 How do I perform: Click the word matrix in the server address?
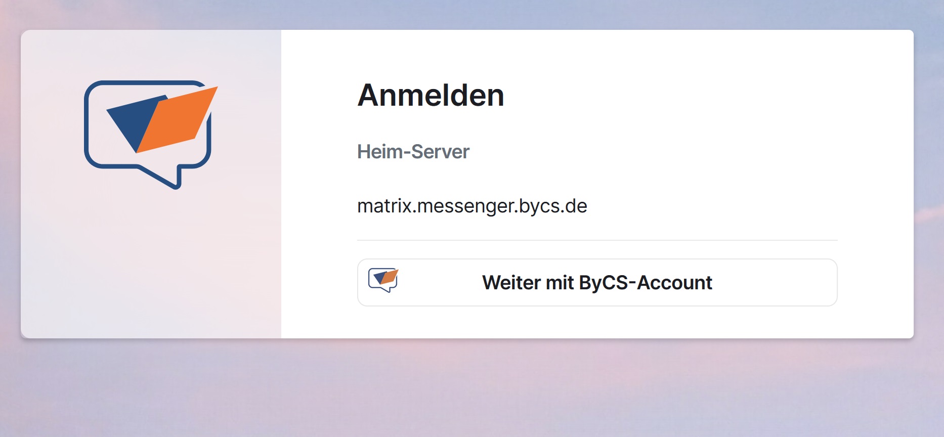385,206
